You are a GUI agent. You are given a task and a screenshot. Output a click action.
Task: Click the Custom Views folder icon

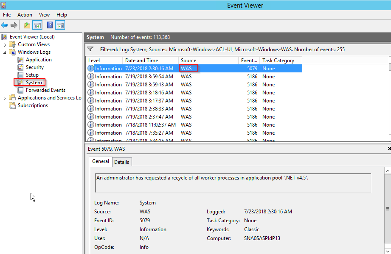12,44
